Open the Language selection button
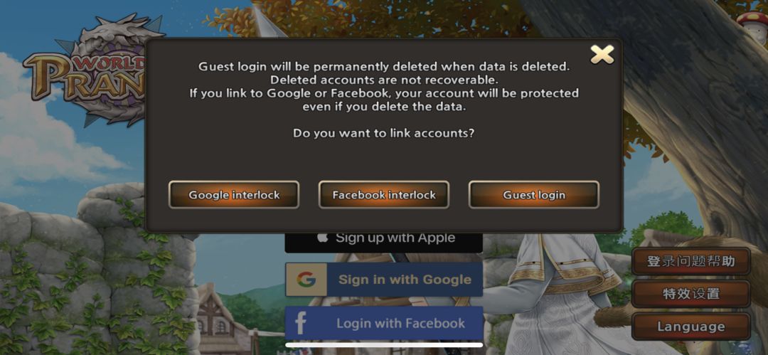 click(x=690, y=327)
